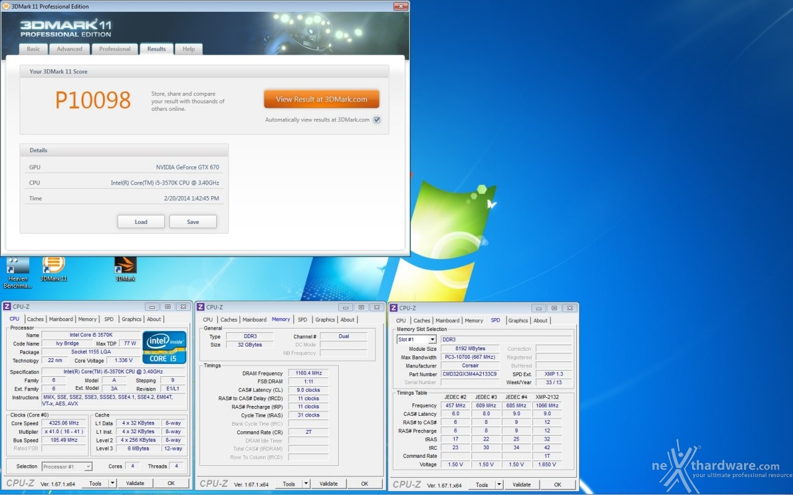The height and width of the screenshot is (495, 793).
Task: Click the Core Speed value 4325.06 MHz
Action: tap(64, 423)
